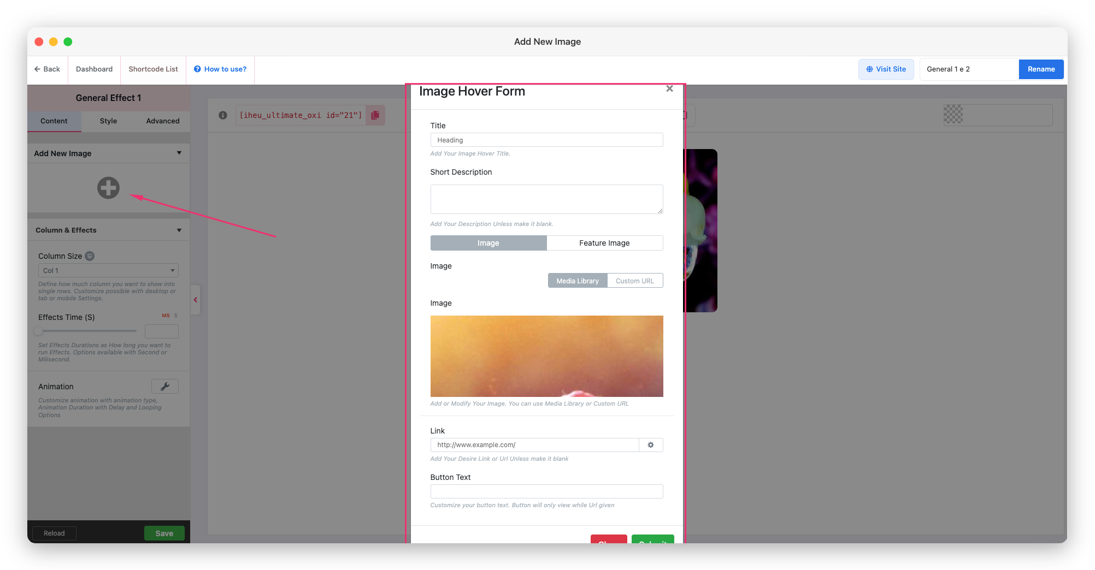Set effects time unit to MS
Viewport: 1095px width, 570px height.
[166, 316]
